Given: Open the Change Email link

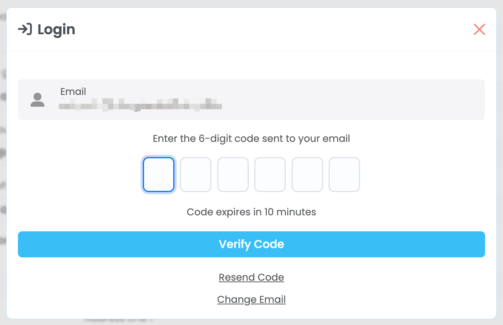Looking at the screenshot, I should click(x=251, y=300).
